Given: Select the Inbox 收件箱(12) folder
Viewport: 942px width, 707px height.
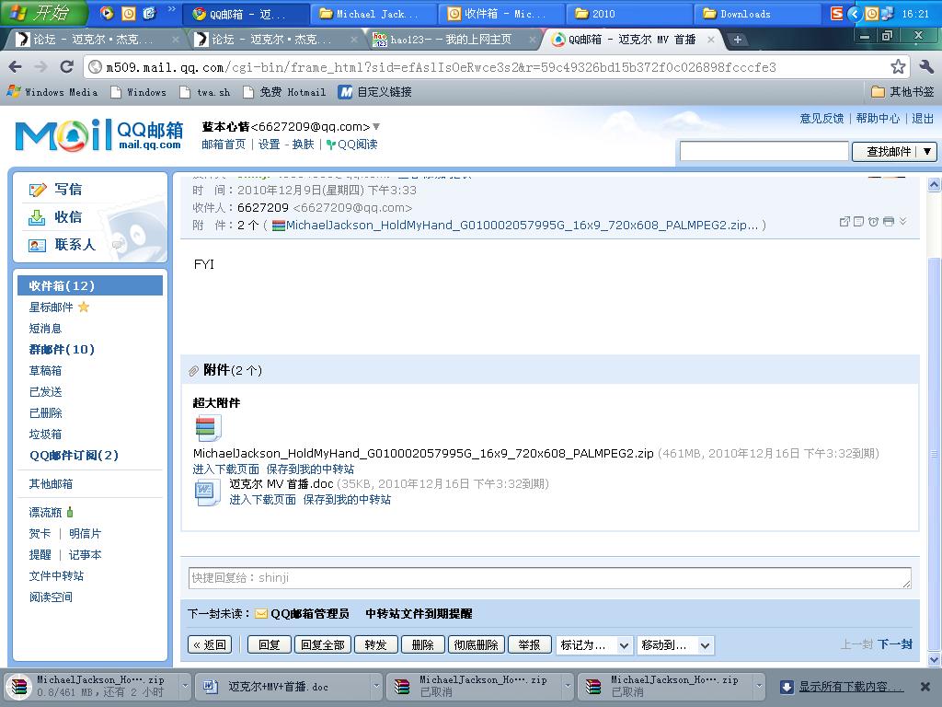Looking at the screenshot, I should (62, 286).
